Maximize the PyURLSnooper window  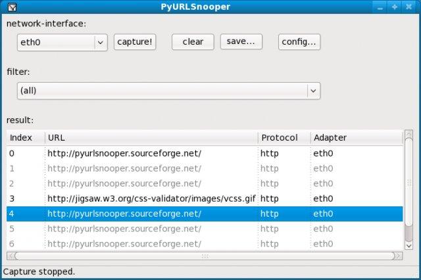click(x=394, y=7)
